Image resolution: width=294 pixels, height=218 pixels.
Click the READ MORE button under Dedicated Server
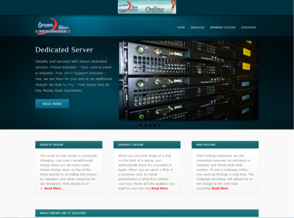pos(52,104)
